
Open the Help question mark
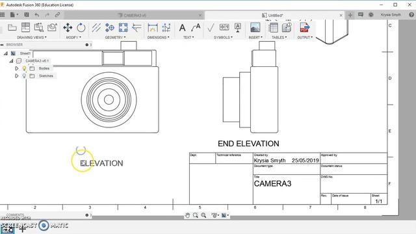[x=411, y=15]
